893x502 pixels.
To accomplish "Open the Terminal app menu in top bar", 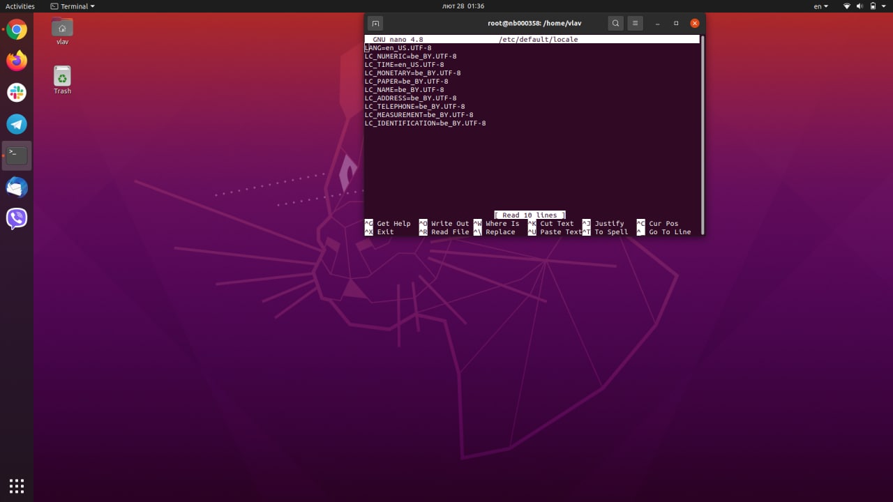I will [x=73, y=6].
